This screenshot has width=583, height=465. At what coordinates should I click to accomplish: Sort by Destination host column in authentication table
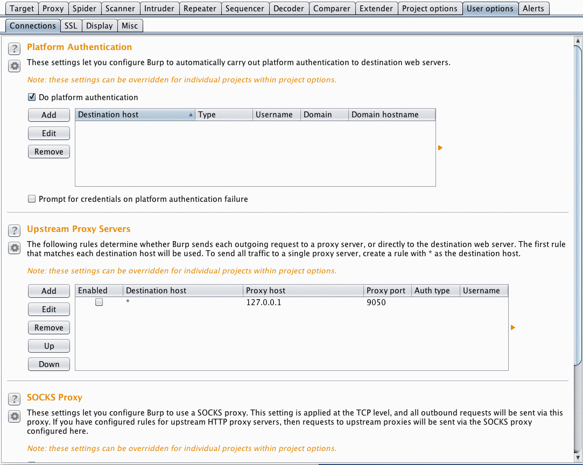(x=135, y=115)
